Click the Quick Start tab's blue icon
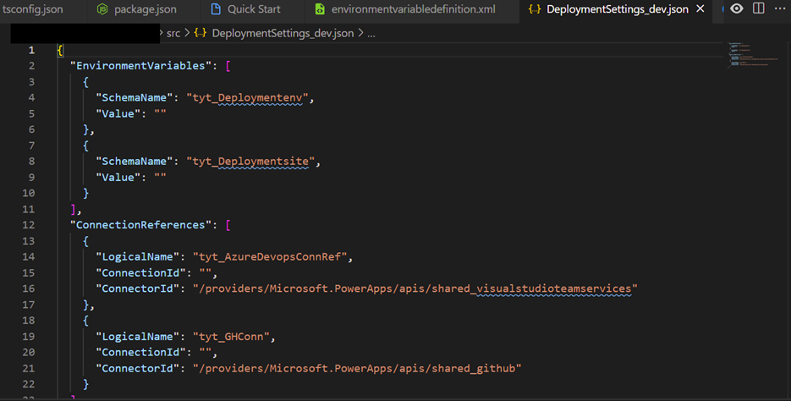 pyautogui.click(x=215, y=9)
